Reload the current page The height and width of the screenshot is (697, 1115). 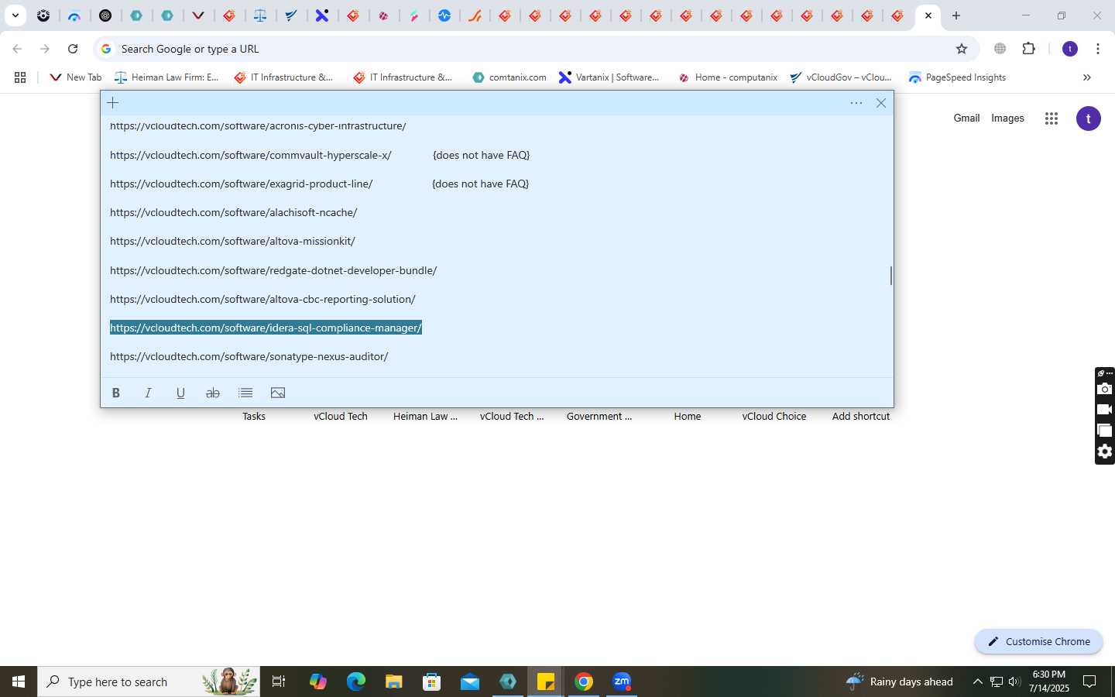(x=73, y=49)
